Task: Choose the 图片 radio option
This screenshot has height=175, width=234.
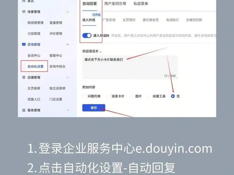Action: coord(131,96)
